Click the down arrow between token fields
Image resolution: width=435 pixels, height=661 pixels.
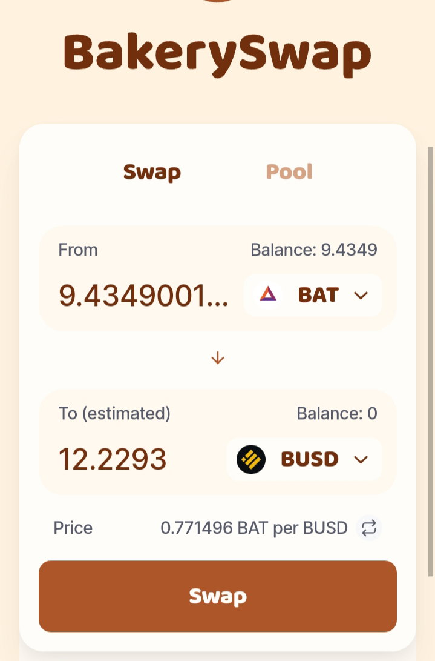[218, 358]
